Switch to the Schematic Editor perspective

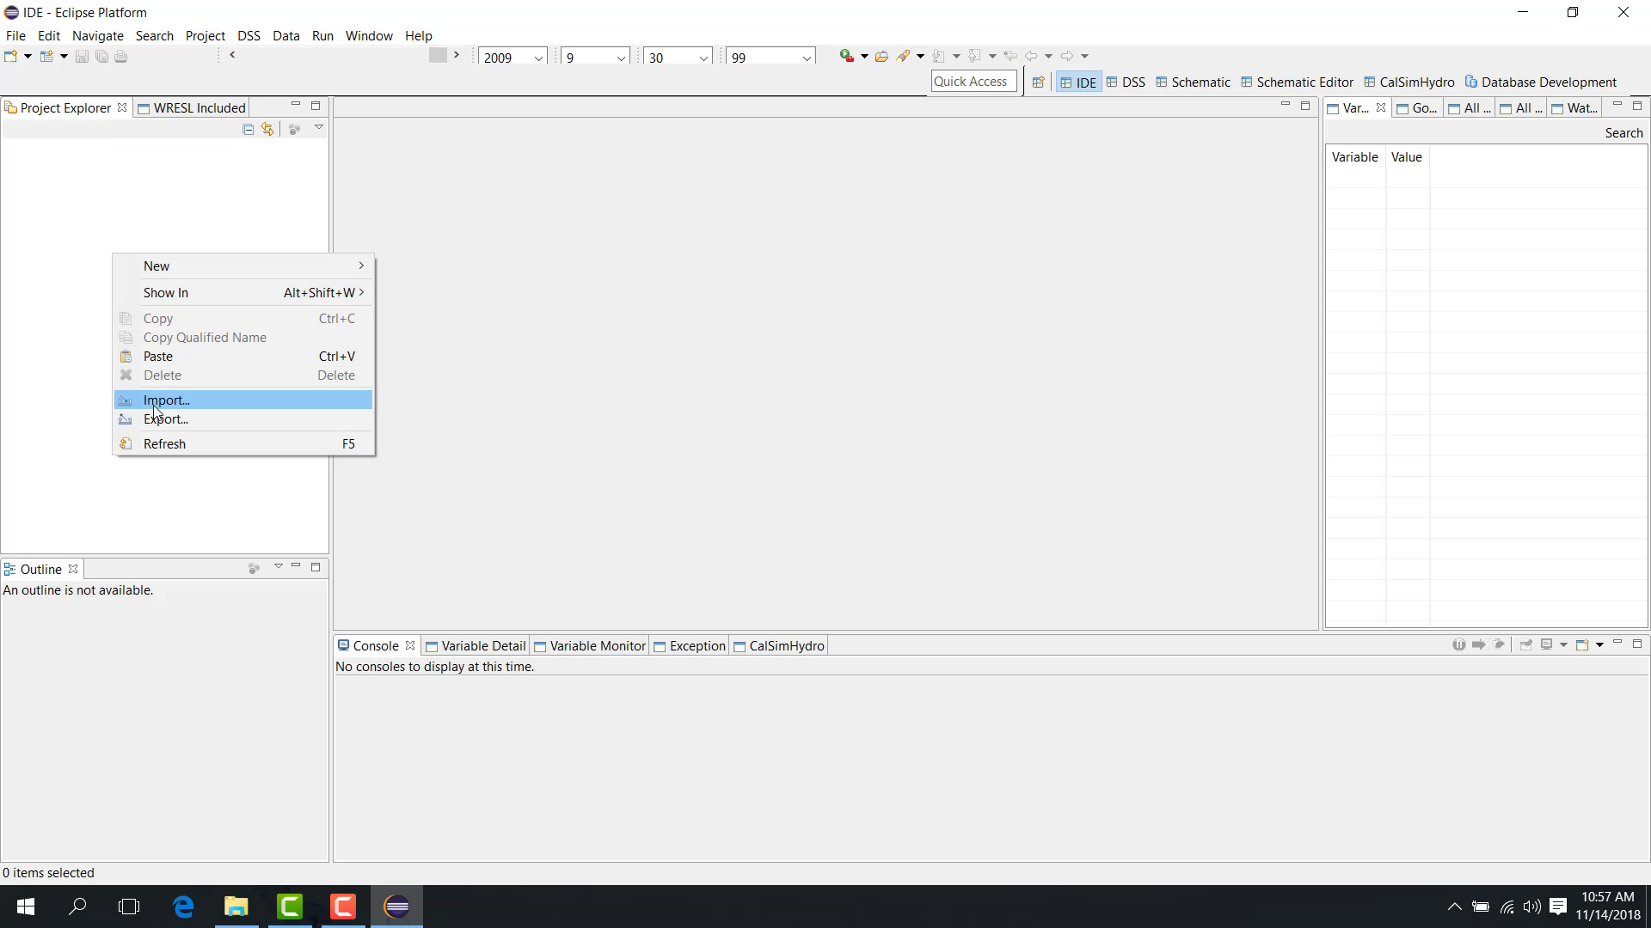click(x=1298, y=82)
